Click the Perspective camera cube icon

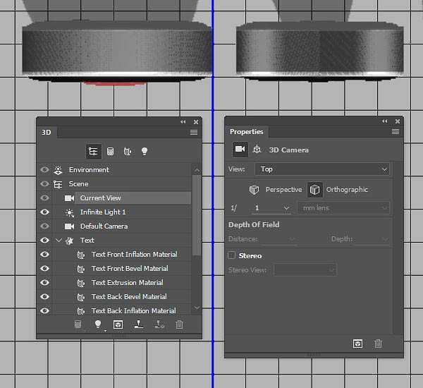pyautogui.click(x=254, y=190)
